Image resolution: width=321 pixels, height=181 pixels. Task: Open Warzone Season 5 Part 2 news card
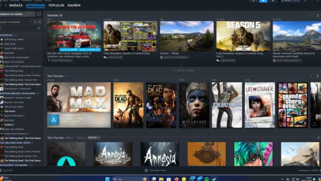coord(243,36)
